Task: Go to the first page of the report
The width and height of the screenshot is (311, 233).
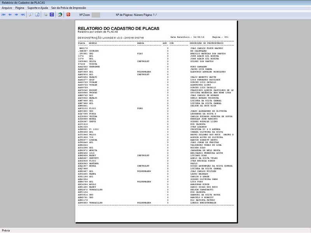Action: [3, 15]
